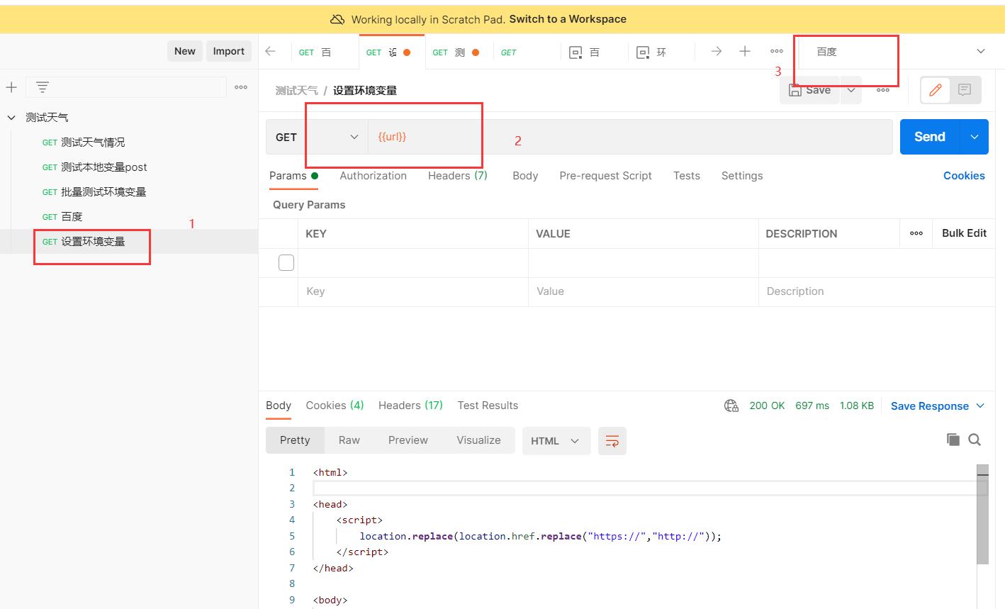Click the {{url}} URL field
The width and height of the screenshot is (1005, 609).
[x=630, y=137]
